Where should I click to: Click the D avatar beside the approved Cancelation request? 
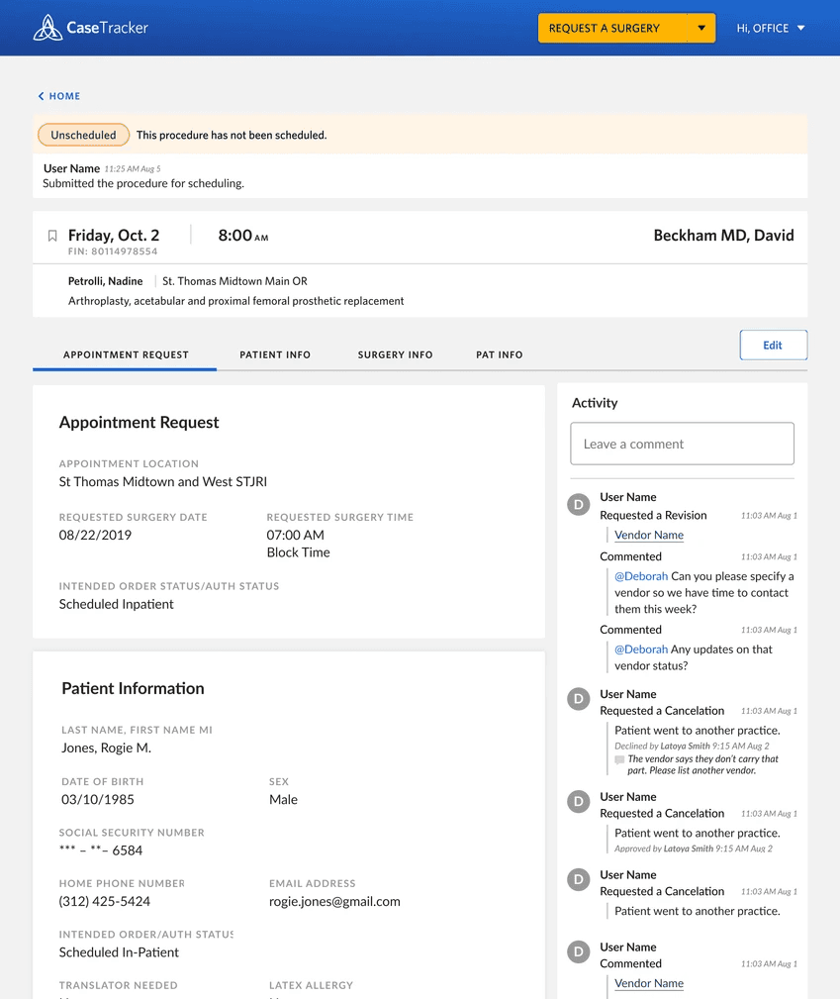point(578,802)
